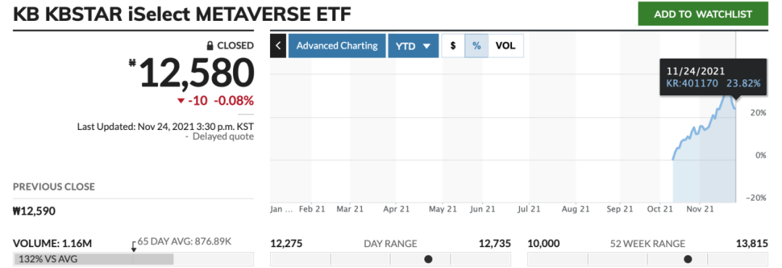This screenshot has height=268, width=782.
Task: Click the won currency symbol beside price
Action: 133,63
